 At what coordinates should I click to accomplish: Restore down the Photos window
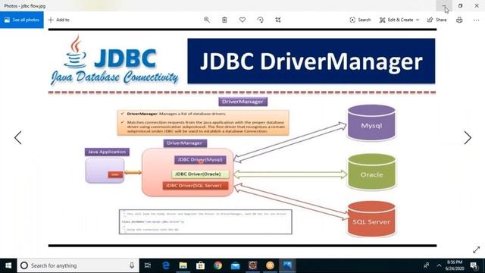point(460,5)
